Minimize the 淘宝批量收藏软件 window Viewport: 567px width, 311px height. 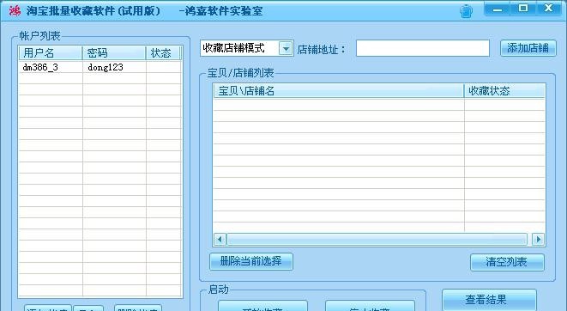tap(498, 9)
